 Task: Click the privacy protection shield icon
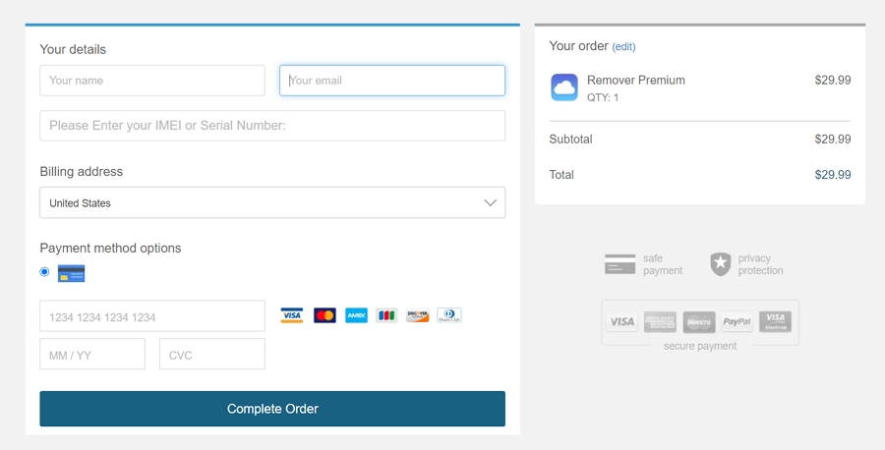[x=720, y=264]
